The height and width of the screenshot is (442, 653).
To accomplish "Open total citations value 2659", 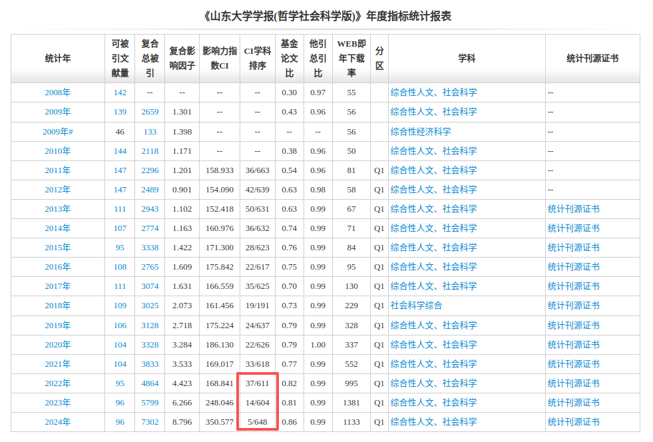I will point(150,112).
